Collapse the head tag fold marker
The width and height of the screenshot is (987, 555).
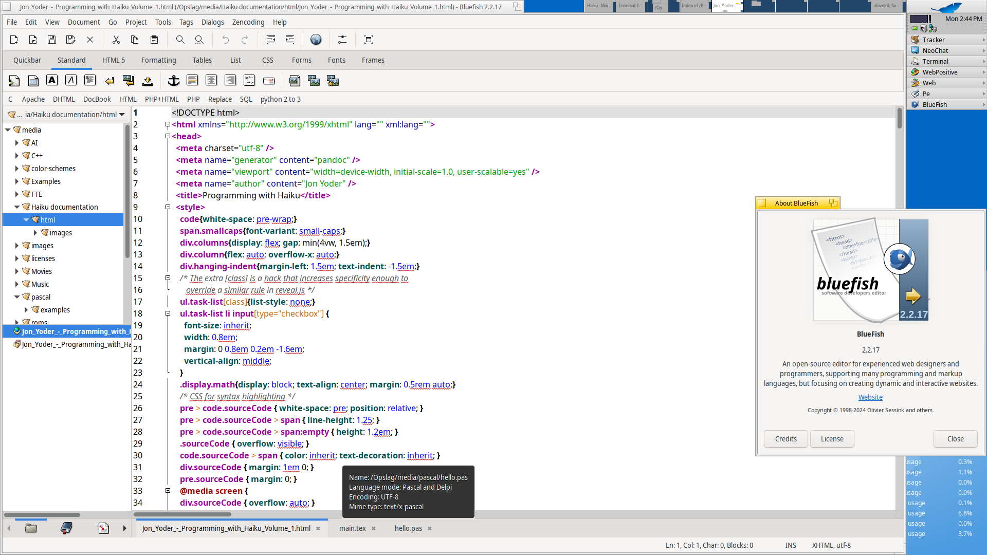[168, 136]
